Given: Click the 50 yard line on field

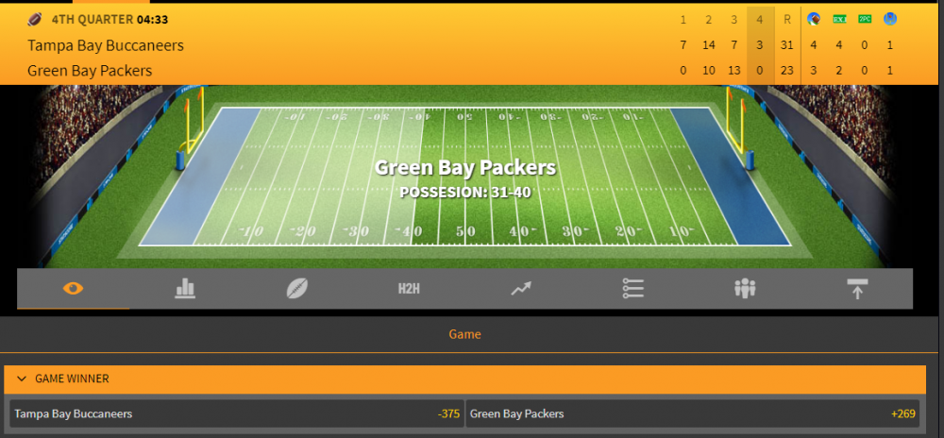Looking at the screenshot, I should coord(465,231).
